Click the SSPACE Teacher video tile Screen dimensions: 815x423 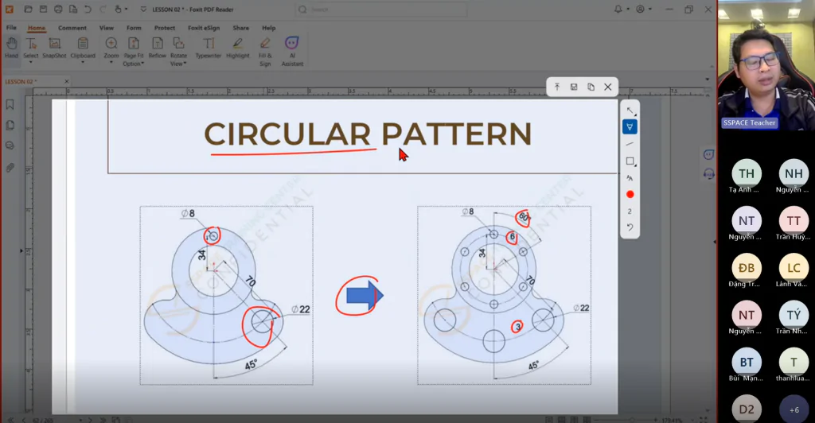point(766,65)
